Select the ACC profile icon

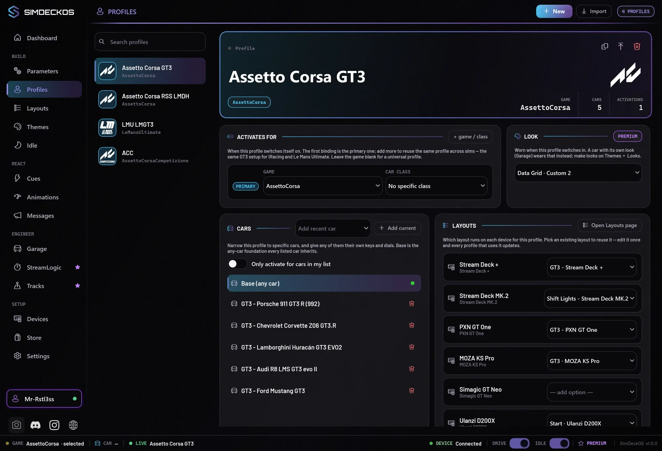[107, 156]
